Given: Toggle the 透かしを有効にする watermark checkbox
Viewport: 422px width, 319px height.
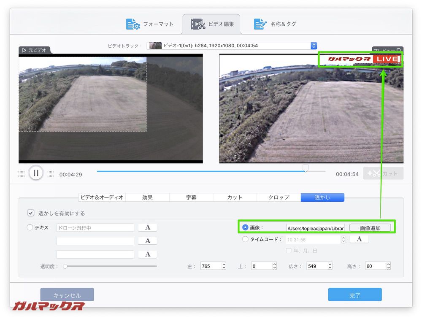Looking at the screenshot, I should [x=30, y=213].
